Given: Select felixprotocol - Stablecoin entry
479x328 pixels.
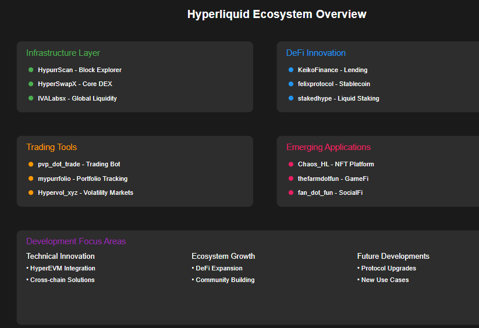Looking at the screenshot, I should [x=334, y=84].
